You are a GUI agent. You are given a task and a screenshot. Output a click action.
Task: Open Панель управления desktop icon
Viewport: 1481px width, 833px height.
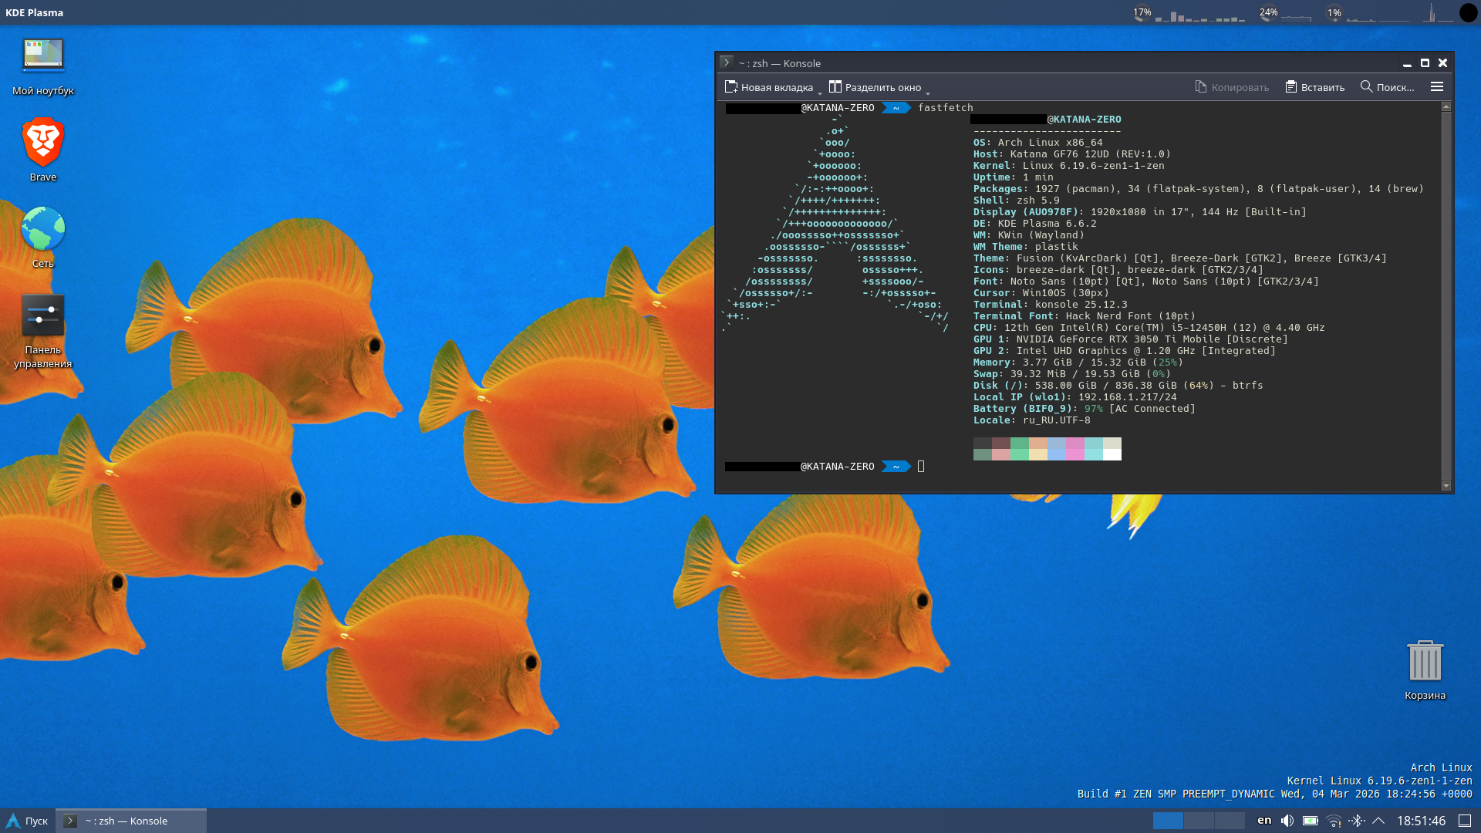click(x=43, y=315)
